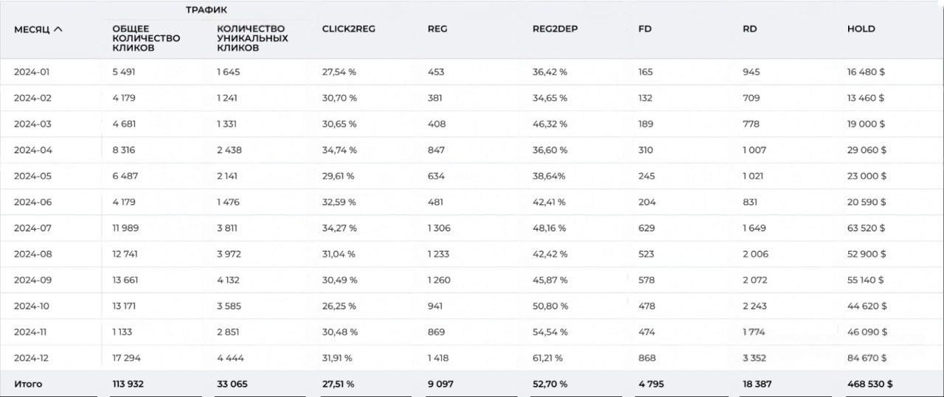Click the RD column header
944x397 pixels.
[750, 29]
